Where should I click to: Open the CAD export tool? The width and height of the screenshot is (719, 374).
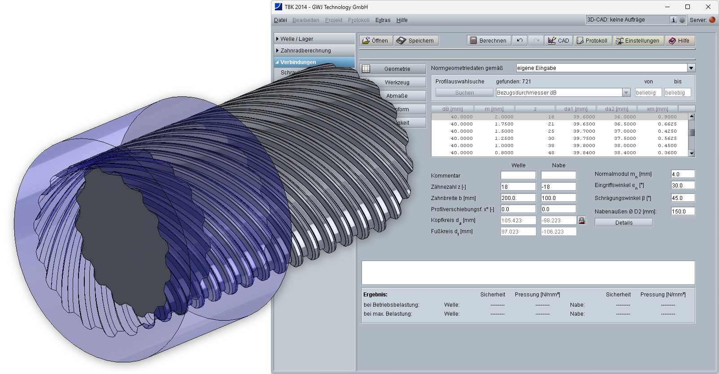click(558, 41)
